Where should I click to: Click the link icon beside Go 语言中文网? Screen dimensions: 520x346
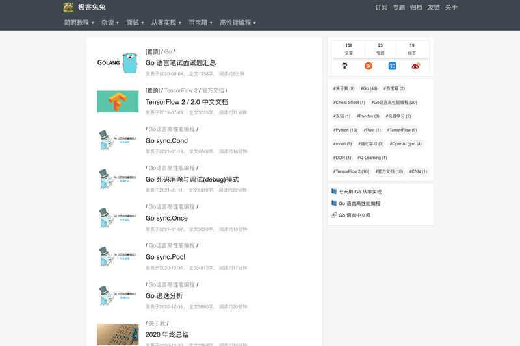coord(334,215)
